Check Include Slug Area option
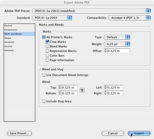The image size is (154, 139). coord(44,101)
